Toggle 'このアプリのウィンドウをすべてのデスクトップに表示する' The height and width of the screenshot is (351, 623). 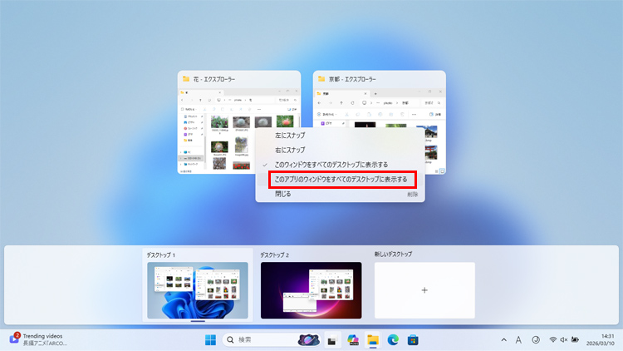point(341,179)
